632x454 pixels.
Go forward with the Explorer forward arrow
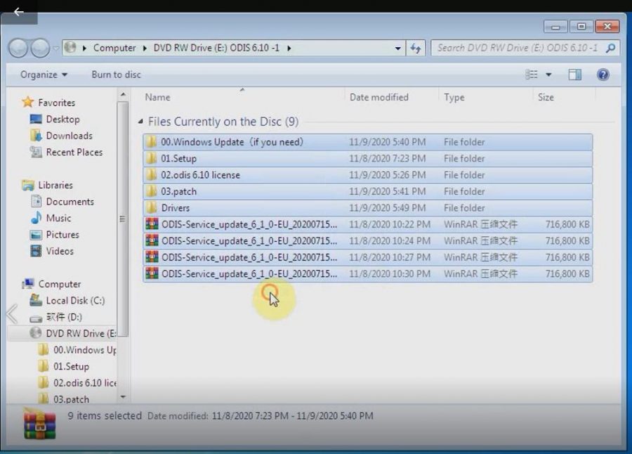tap(40, 48)
